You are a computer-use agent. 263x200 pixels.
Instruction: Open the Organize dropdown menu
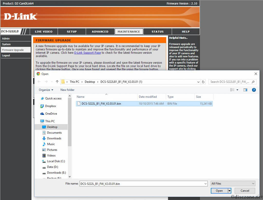[x=46, y=90]
